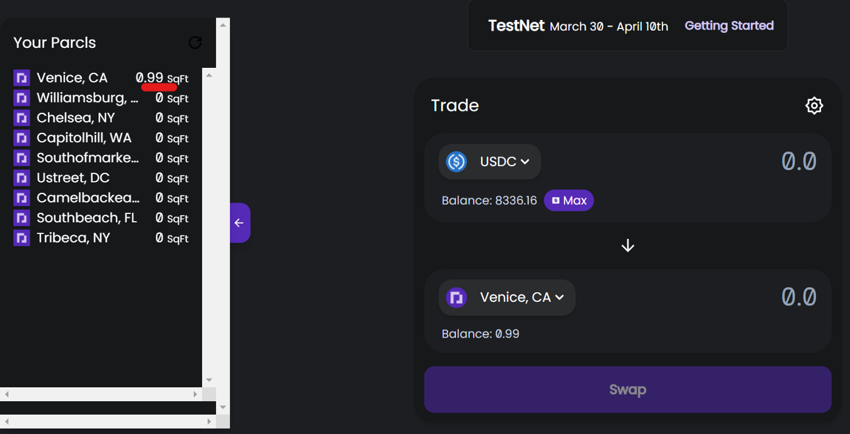
Task: Click the Swap button
Action: pyautogui.click(x=627, y=389)
